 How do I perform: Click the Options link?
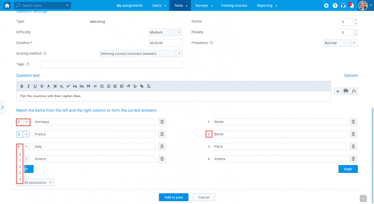351,75
